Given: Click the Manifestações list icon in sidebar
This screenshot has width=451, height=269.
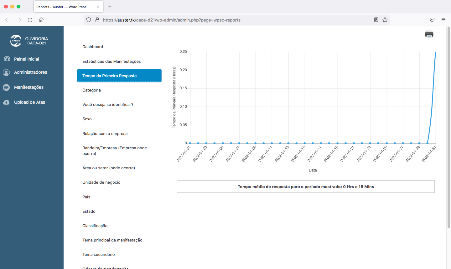Looking at the screenshot, I should pyautogui.click(x=6, y=87).
